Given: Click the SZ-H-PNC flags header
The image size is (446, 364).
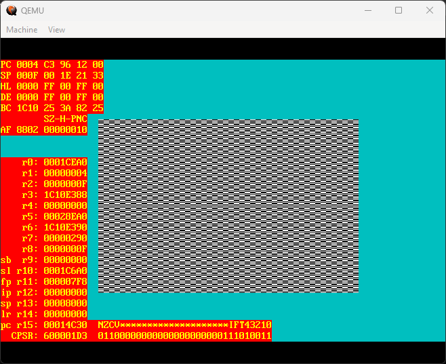Looking at the screenshot, I should (x=65, y=119).
